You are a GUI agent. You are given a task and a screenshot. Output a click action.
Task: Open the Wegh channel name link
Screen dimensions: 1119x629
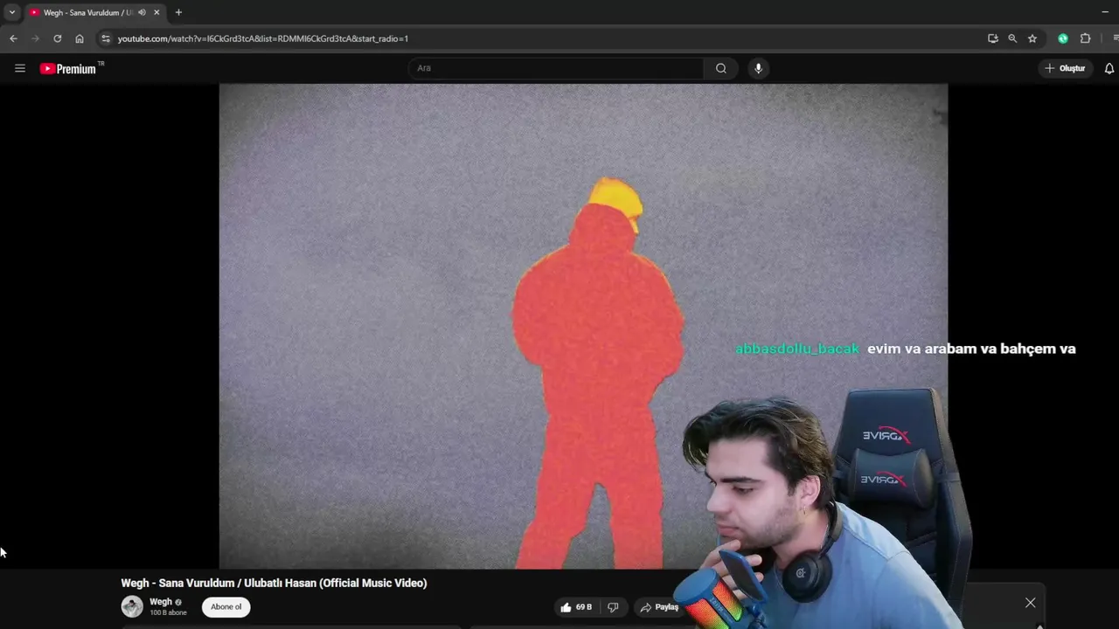[x=161, y=602]
